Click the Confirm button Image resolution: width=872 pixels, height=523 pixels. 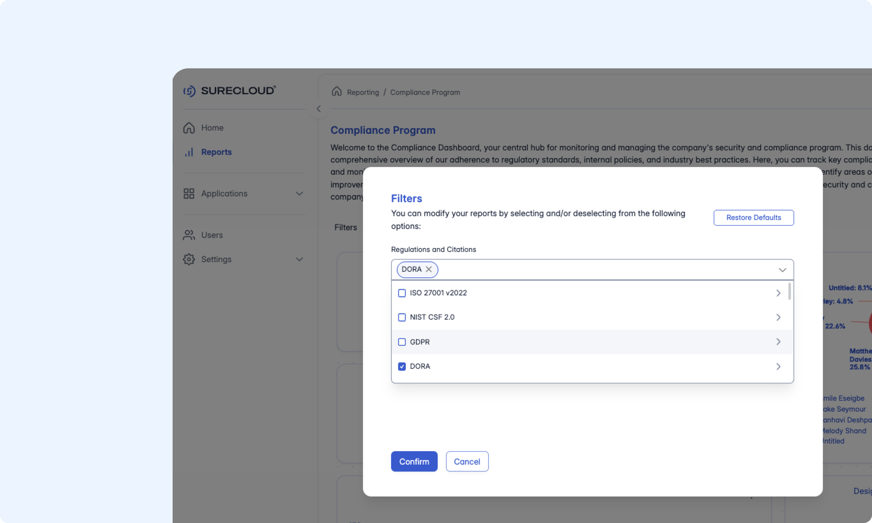[x=414, y=461]
